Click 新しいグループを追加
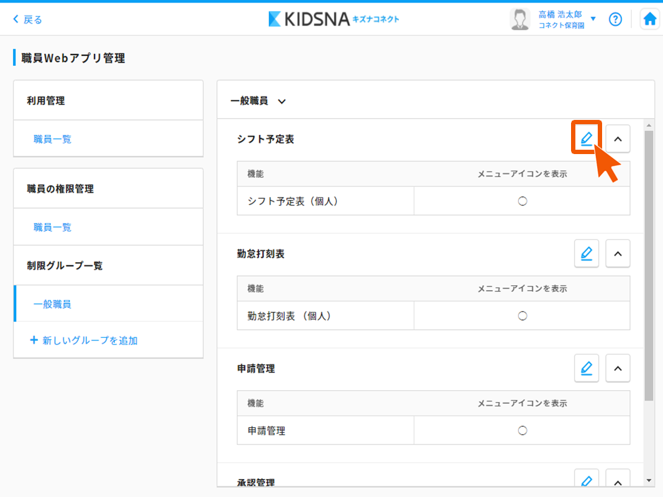Screen dimensions: 663x497 (x=84, y=340)
